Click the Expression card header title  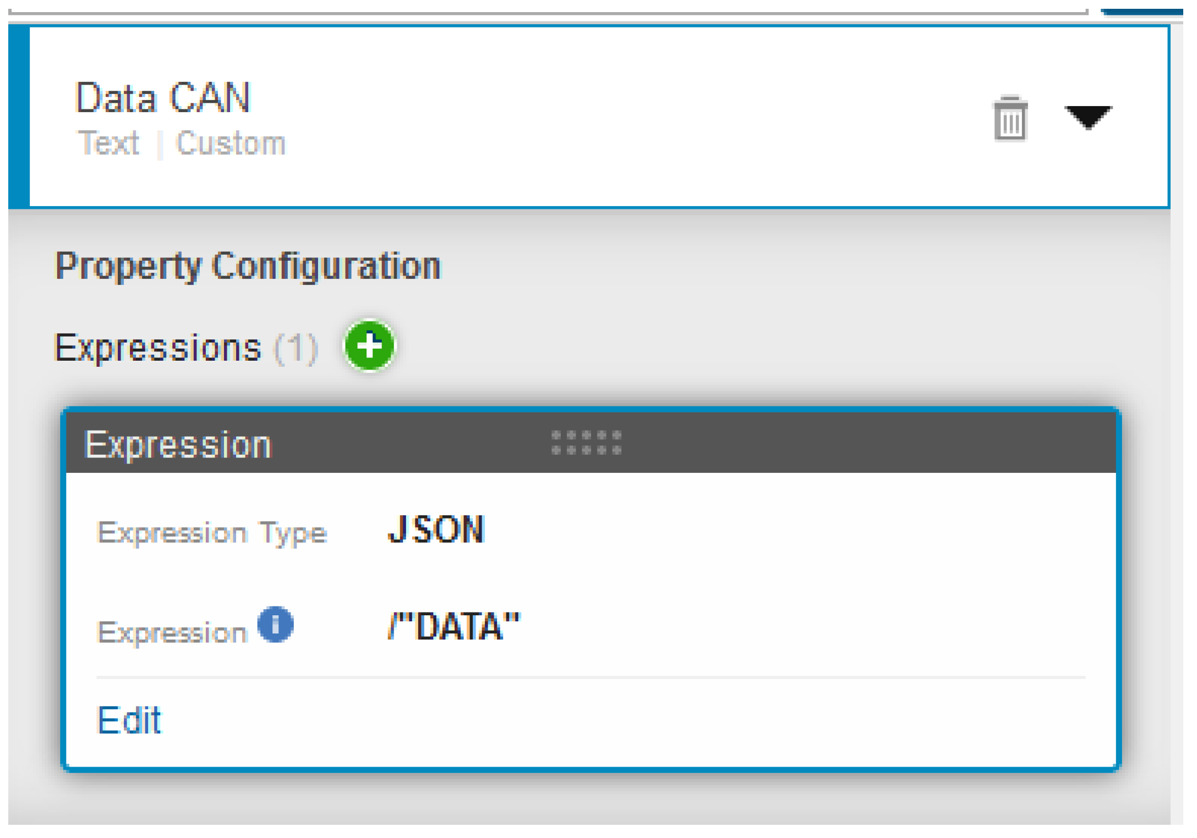(x=179, y=444)
